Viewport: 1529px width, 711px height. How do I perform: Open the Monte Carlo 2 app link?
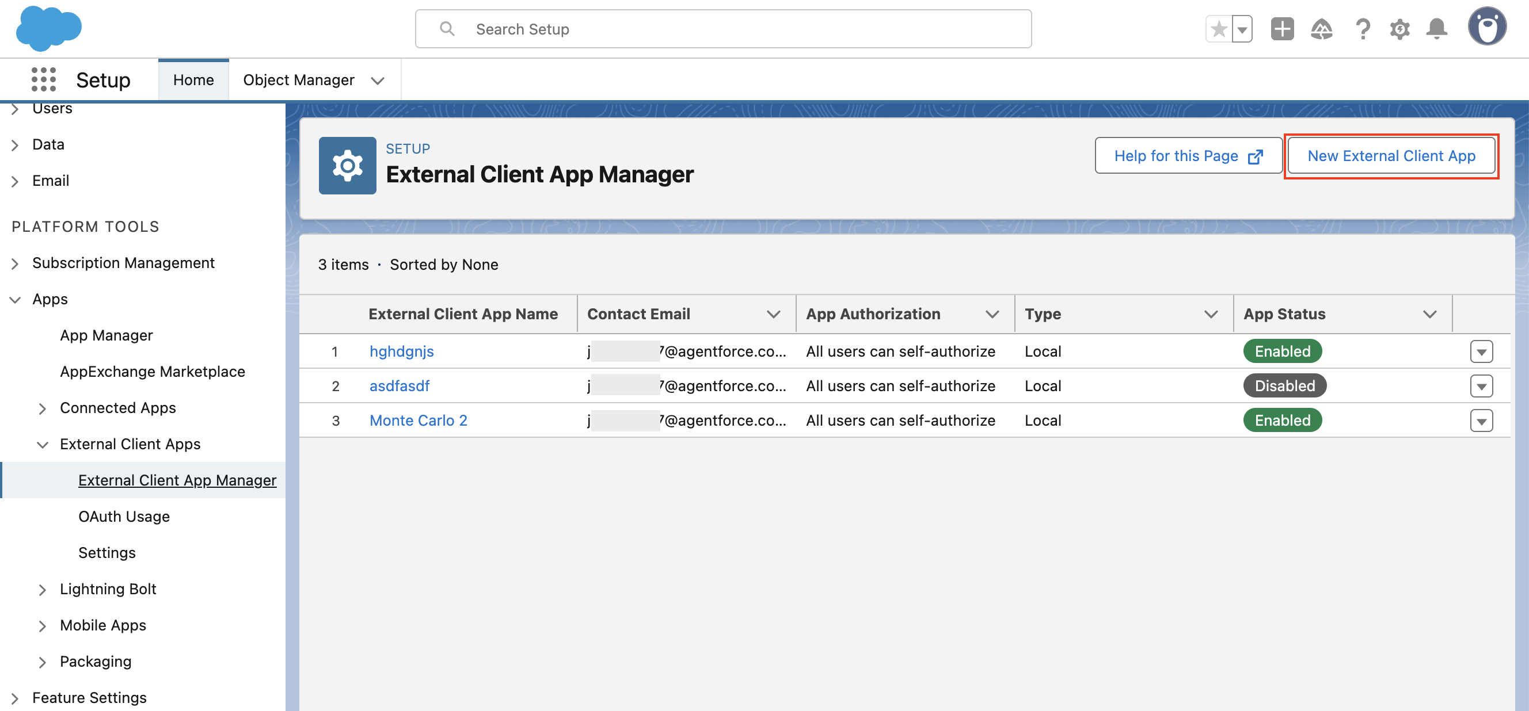(419, 420)
